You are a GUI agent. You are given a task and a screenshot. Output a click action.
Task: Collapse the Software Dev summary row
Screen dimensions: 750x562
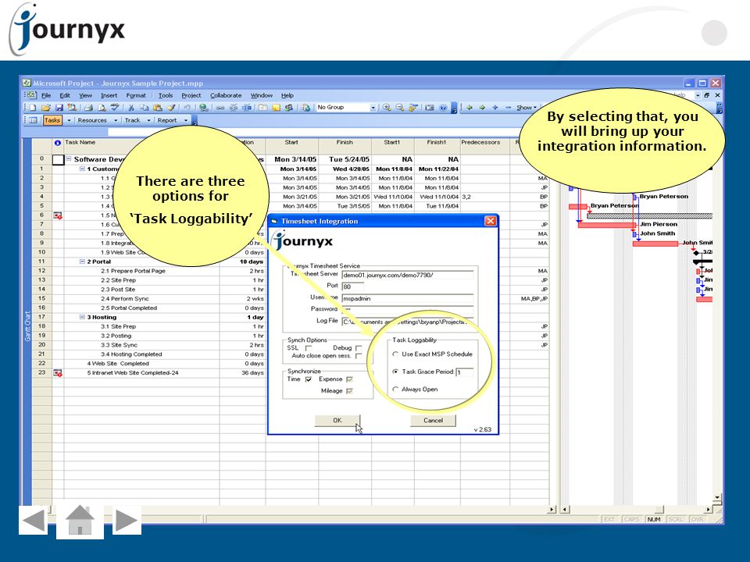coord(69,159)
